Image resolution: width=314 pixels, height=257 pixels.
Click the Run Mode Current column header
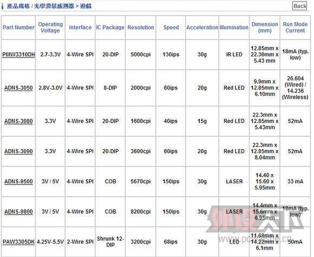point(295,27)
